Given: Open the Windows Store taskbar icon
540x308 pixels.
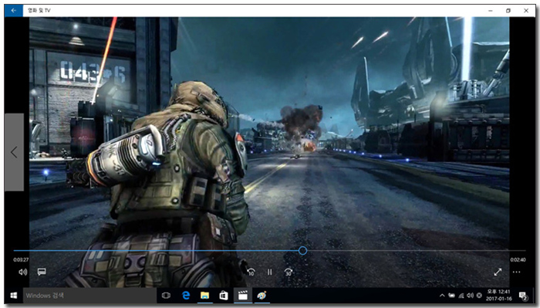Looking at the screenshot, I should tap(224, 296).
